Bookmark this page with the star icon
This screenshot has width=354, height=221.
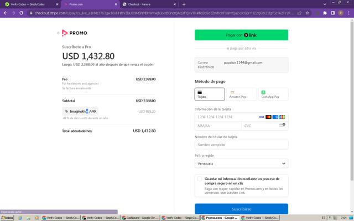(308, 13)
